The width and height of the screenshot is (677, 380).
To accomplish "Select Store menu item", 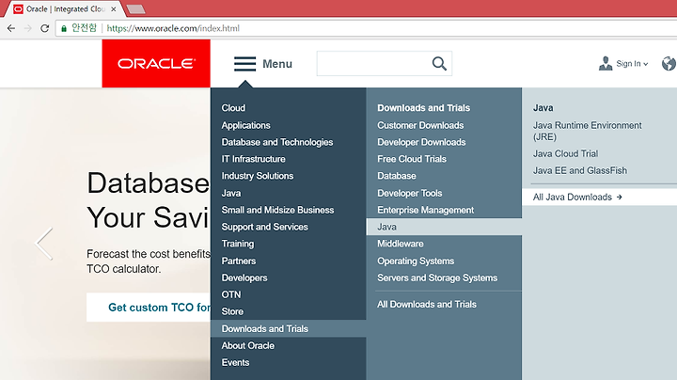I will click(232, 311).
